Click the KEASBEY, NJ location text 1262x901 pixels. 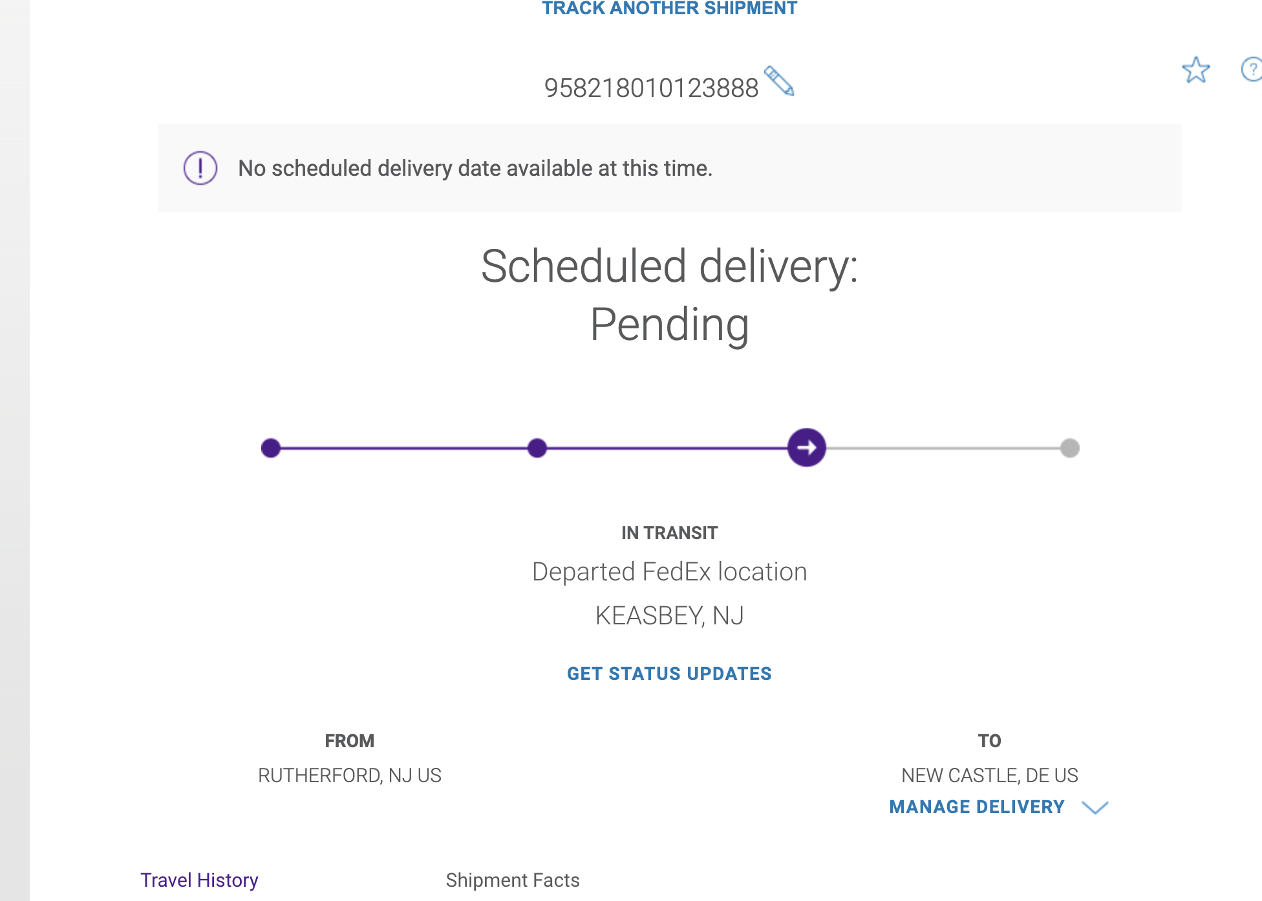(x=669, y=616)
